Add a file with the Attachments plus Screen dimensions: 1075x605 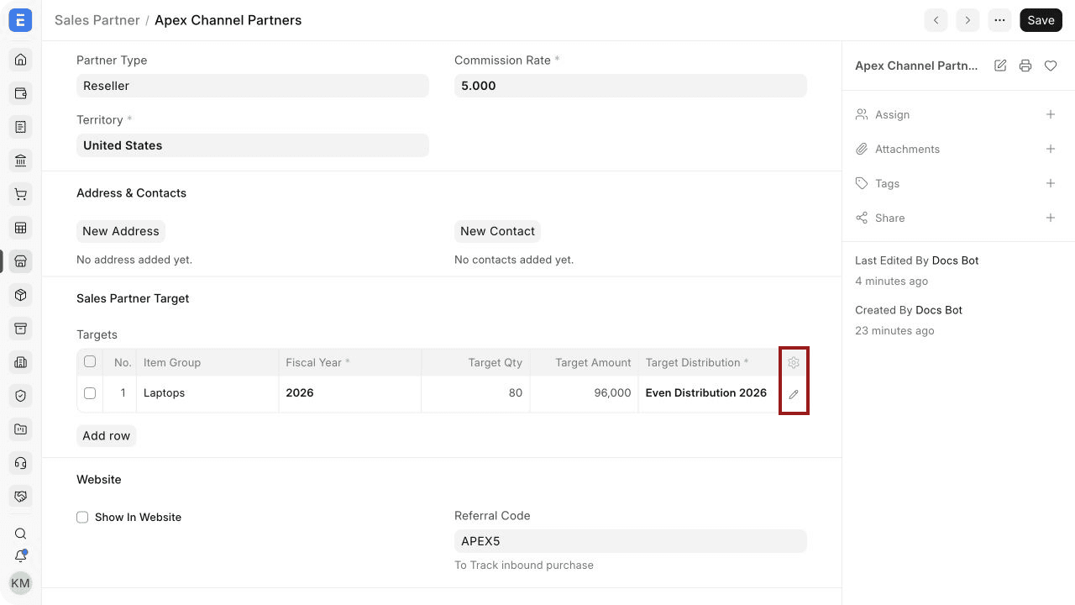pyautogui.click(x=1051, y=149)
